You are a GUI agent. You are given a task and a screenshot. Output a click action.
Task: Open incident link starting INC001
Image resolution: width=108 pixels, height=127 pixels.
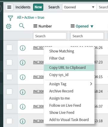click(x=38, y=48)
